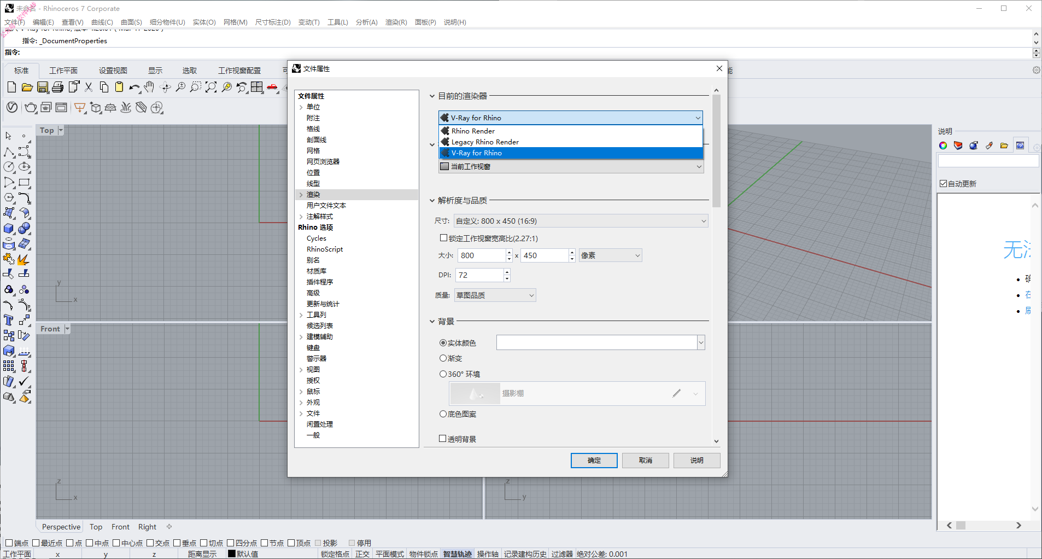Expand the Units tree node

click(301, 107)
